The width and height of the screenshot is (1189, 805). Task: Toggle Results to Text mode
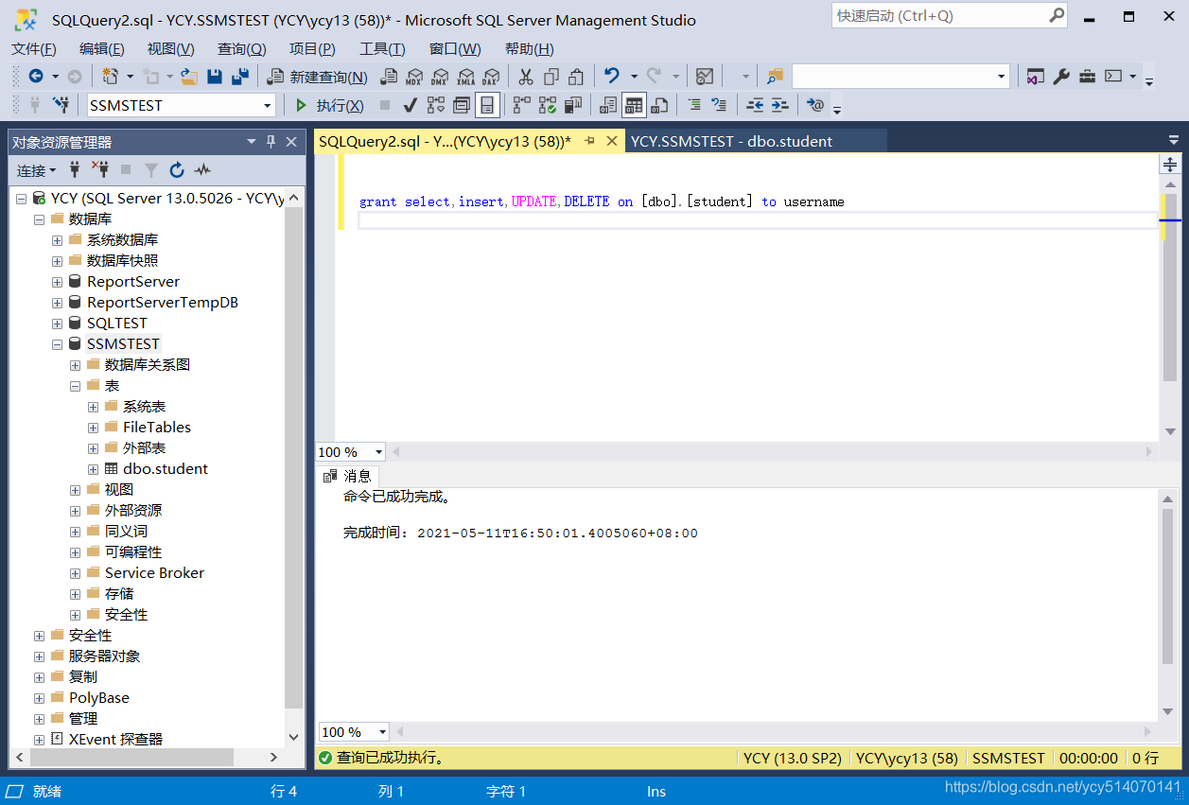coord(609,105)
